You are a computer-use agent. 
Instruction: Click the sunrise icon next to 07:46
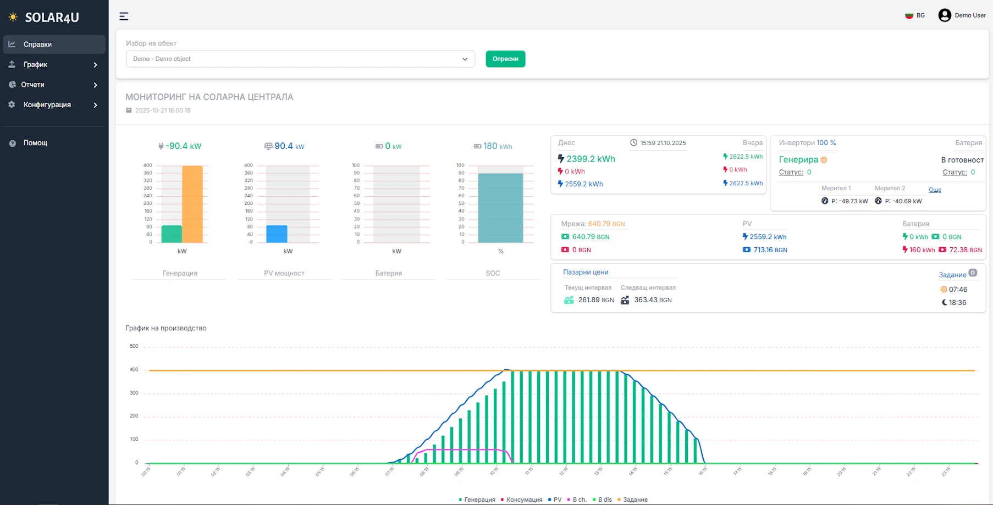[944, 290]
